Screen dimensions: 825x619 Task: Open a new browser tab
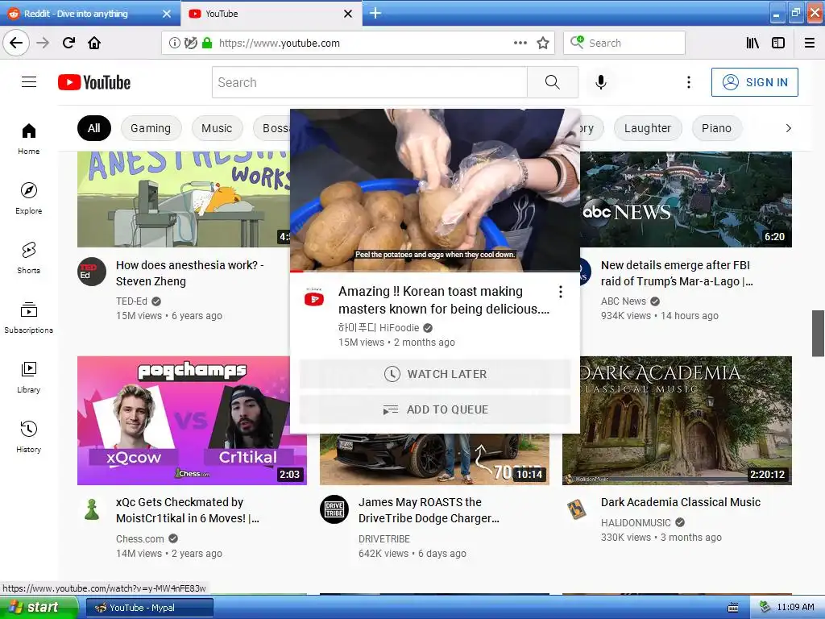pyautogui.click(x=375, y=13)
